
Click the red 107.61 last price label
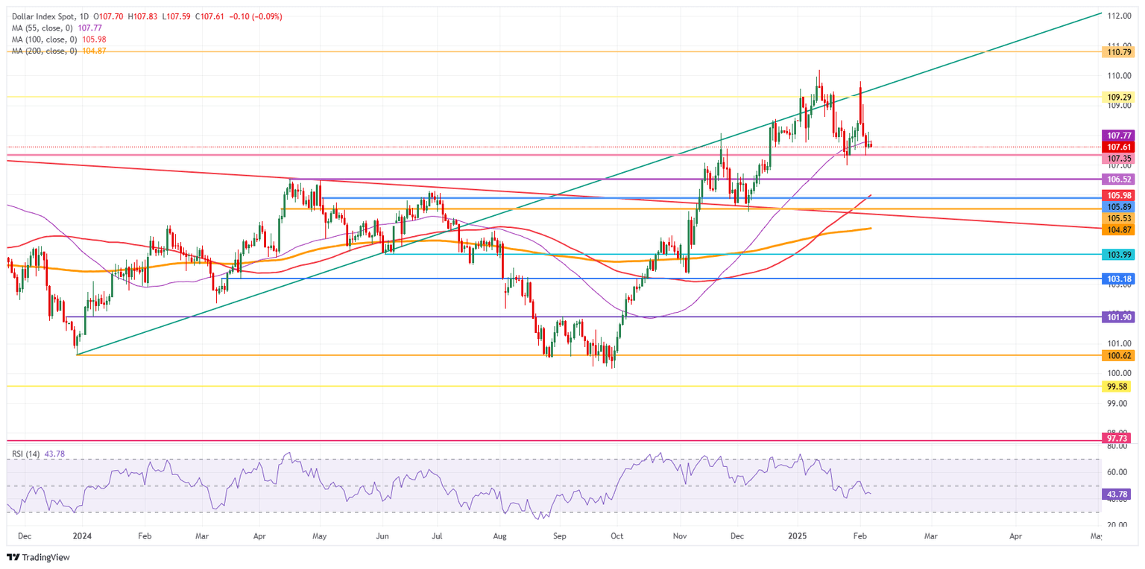pos(1118,147)
